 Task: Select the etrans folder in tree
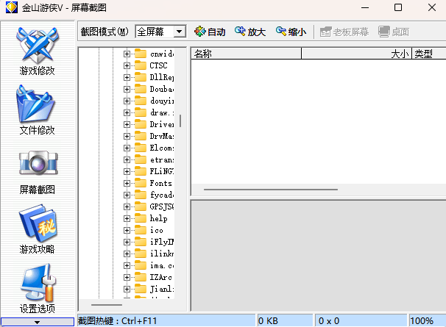tap(160, 159)
